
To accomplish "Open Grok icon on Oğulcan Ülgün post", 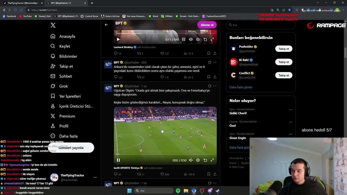I will point(210,86).
